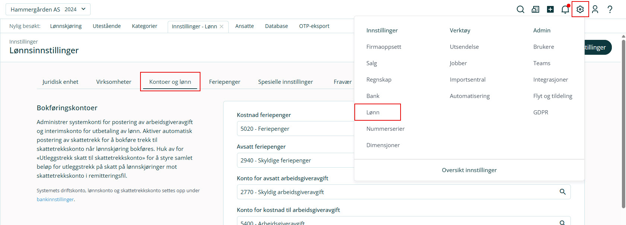
Task: Open the Kontoer og lønn tab
Action: [170, 82]
